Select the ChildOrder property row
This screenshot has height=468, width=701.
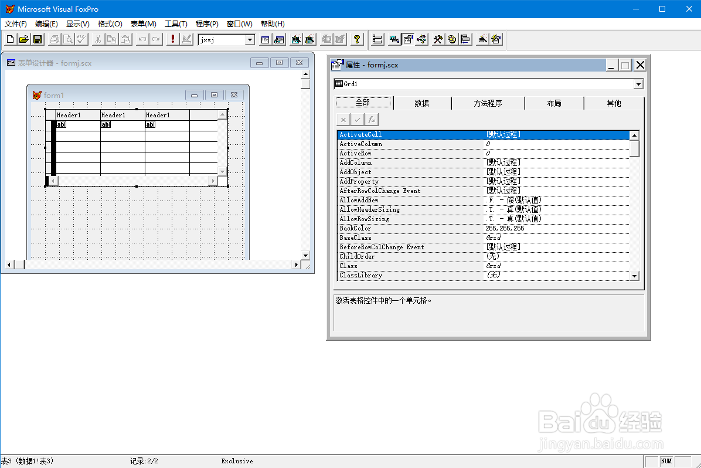coord(484,257)
